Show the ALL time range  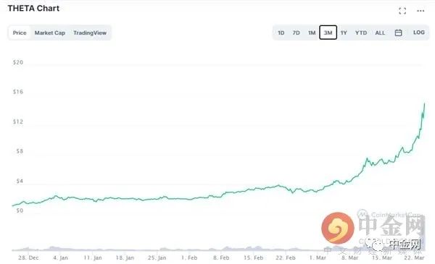(x=380, y=33)
